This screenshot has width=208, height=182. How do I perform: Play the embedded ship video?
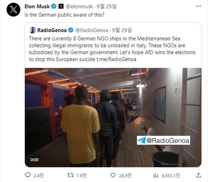[113, 117]
